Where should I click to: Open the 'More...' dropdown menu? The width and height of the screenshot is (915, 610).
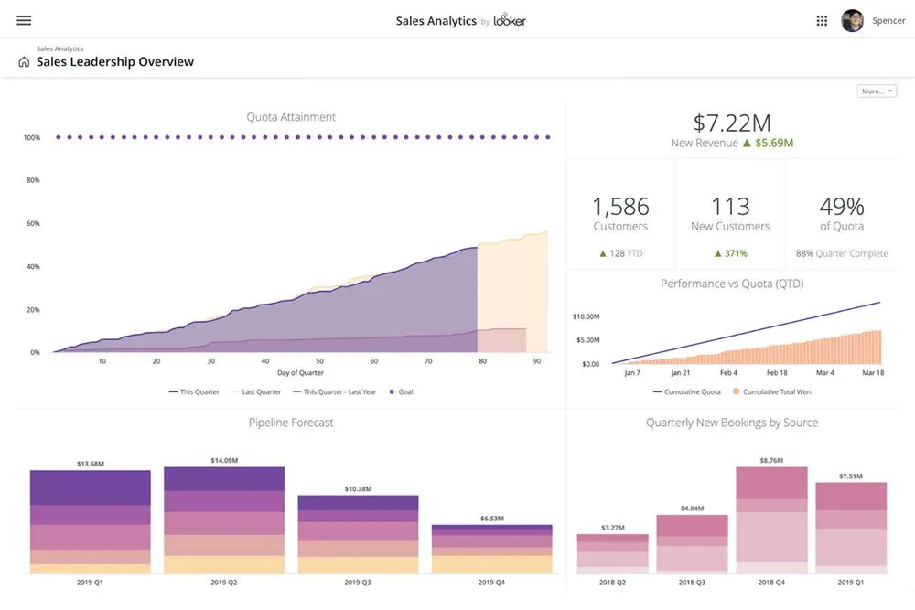(x=876, y=90)
